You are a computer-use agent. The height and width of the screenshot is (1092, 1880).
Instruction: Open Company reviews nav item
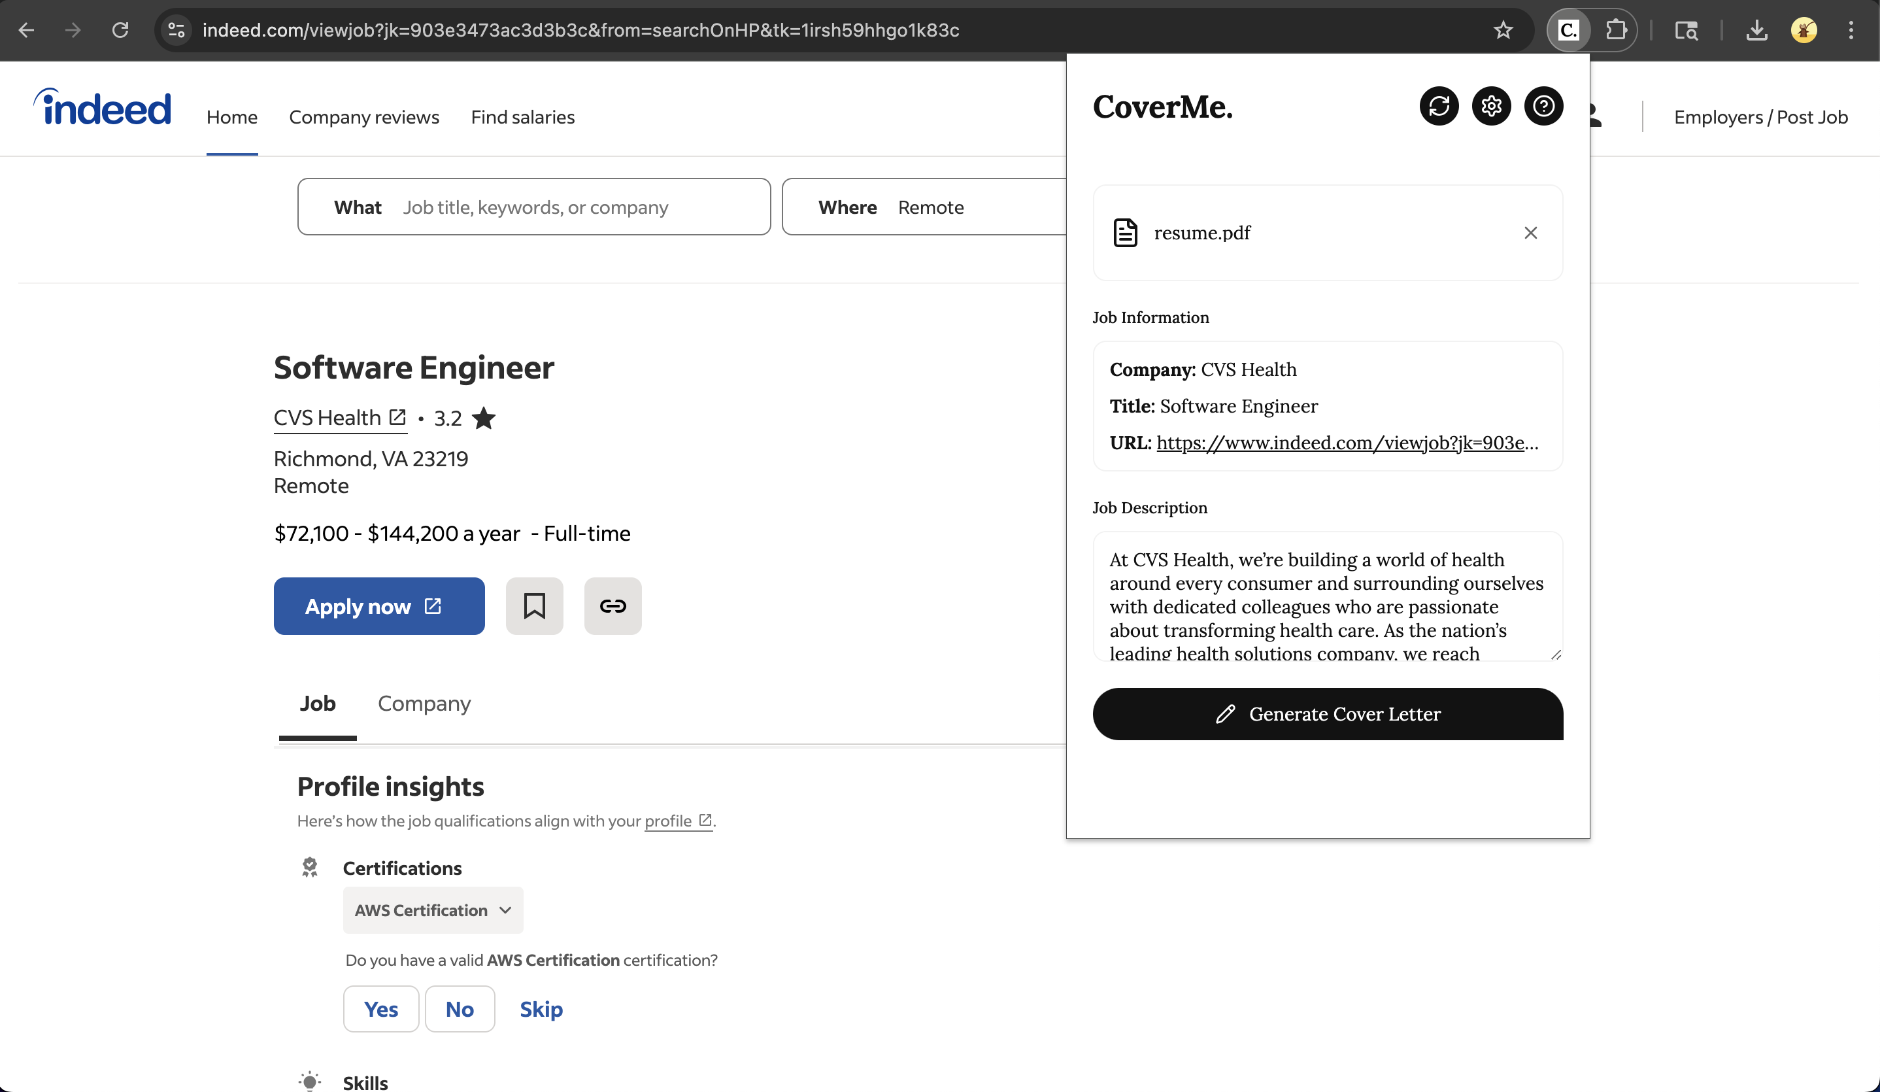[364, 117]
